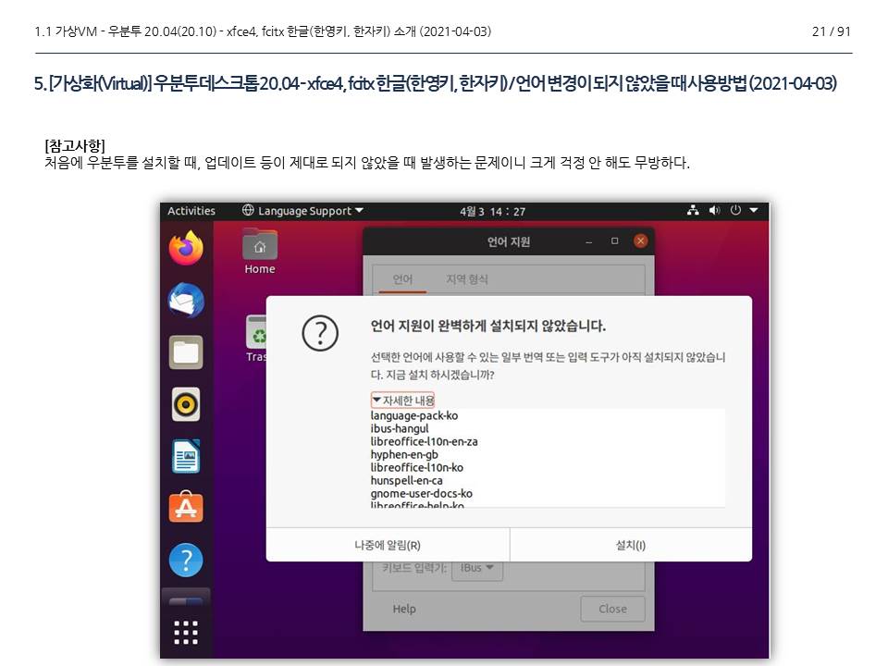This screenshot has width=888, height=666.
Task: Launch Thunderbird mail from the dock
Action: click(x=186, y=300)
